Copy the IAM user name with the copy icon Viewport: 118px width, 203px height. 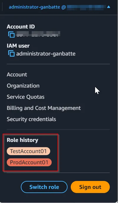[x=11, y=53]
